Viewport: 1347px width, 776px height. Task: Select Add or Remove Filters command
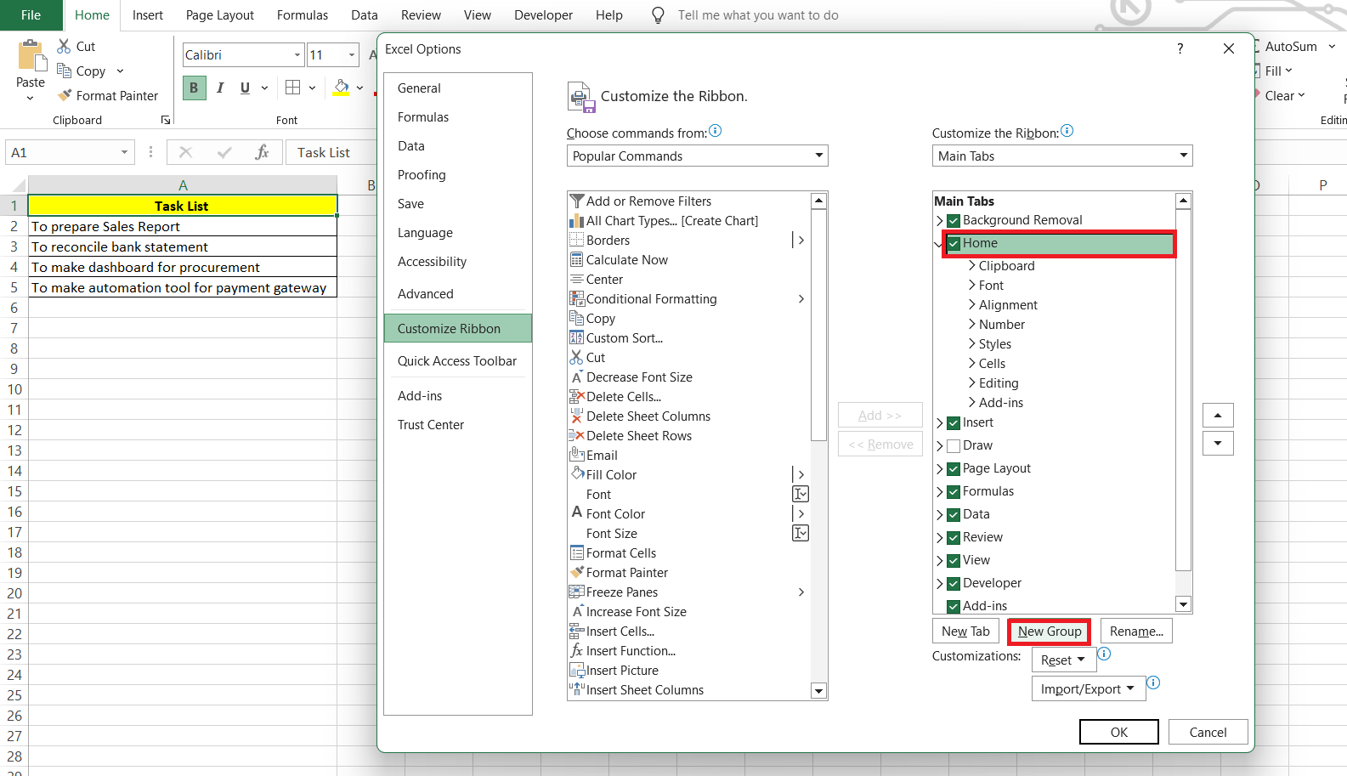[689, 201]
